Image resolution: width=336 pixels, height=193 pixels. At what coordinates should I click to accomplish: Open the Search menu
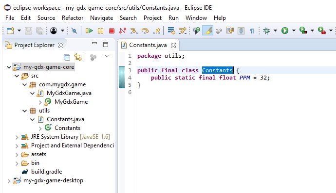click(128, 18)
